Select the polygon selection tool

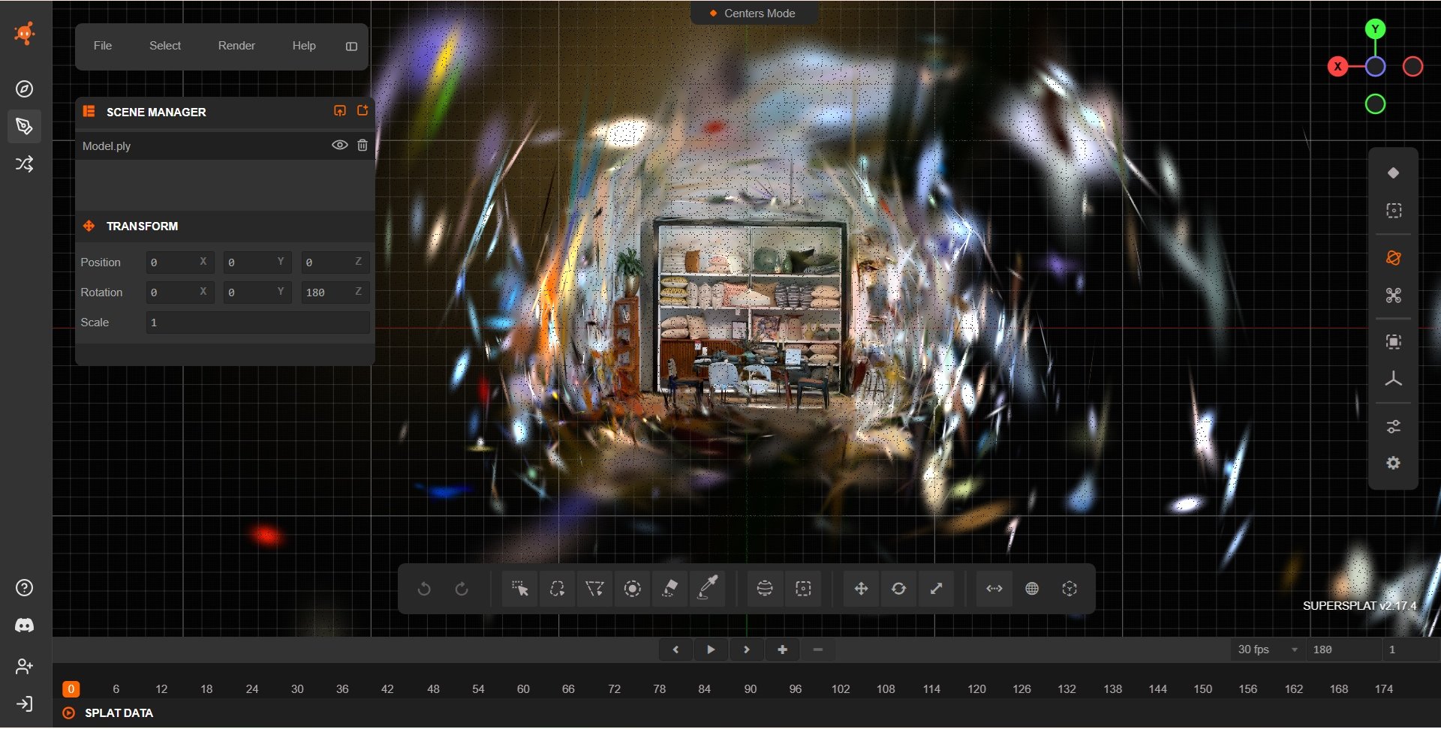[x=594, y=589]
